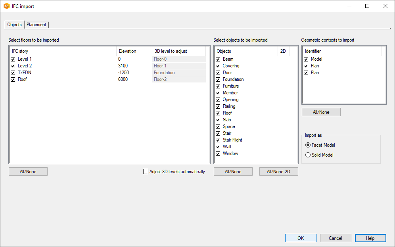Image resolution: width=395 pixels, height=247 pixels.
Task: Disable the Roof story checkbox in floors list
Action: 13,79
